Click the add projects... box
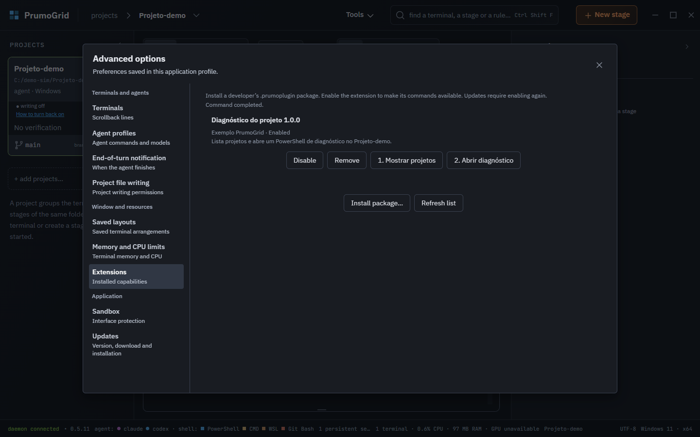The width and height of the screenshot is (700, 437). click(45, 179)
